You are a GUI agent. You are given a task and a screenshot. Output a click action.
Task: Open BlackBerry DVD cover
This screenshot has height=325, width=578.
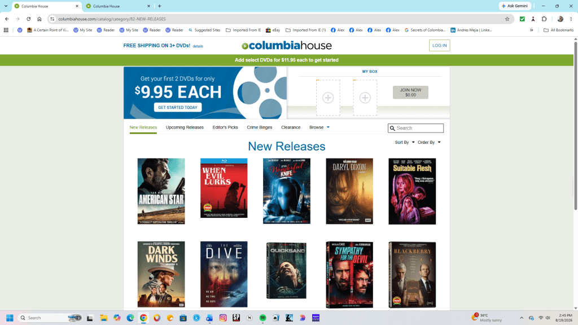[412, 275]
